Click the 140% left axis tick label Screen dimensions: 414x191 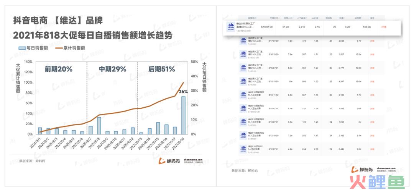(x=28, y=62)
